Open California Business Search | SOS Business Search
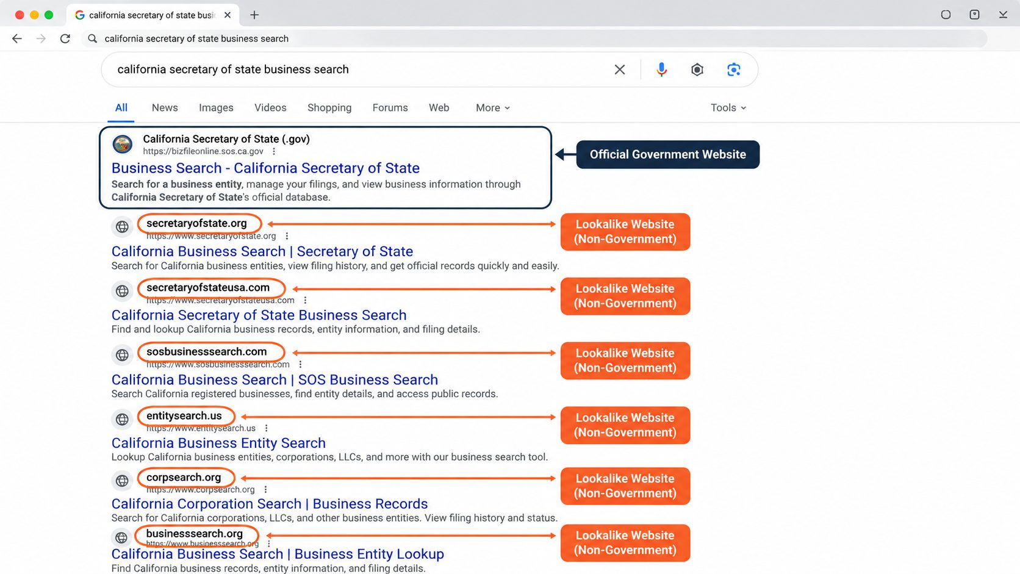The image size is (1020, 574). click(x=275, y=379)
